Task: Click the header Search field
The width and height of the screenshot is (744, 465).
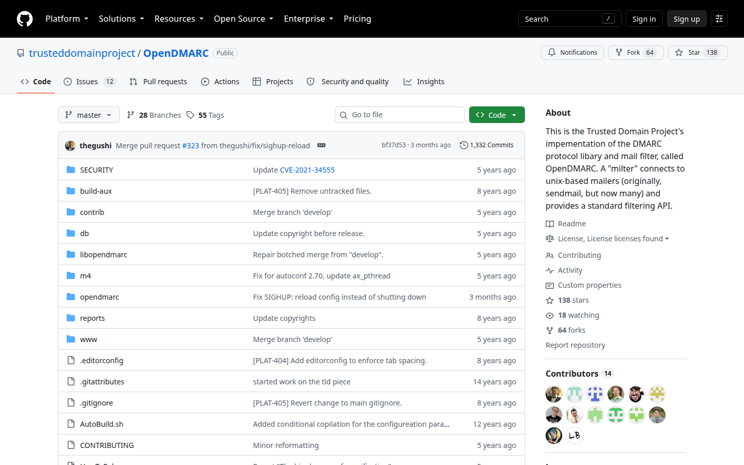Action: pos(569,19)
